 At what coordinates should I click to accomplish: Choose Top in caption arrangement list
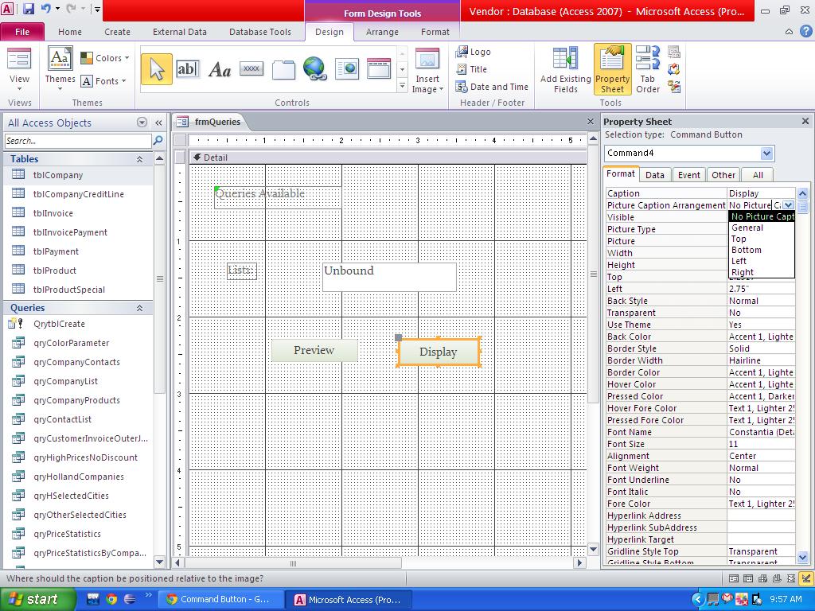762,239
